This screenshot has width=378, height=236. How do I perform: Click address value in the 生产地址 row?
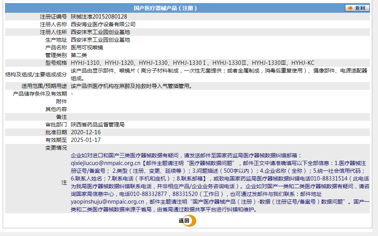[x=100, y=40]
